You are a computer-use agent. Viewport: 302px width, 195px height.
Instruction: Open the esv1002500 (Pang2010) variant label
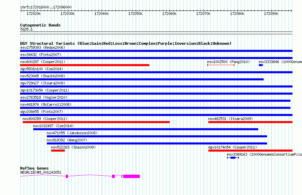228,62
